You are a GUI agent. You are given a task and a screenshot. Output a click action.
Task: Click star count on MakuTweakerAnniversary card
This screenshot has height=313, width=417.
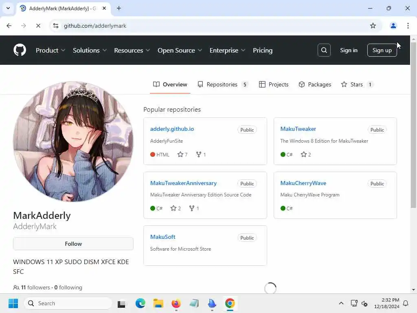click(176, 208)
